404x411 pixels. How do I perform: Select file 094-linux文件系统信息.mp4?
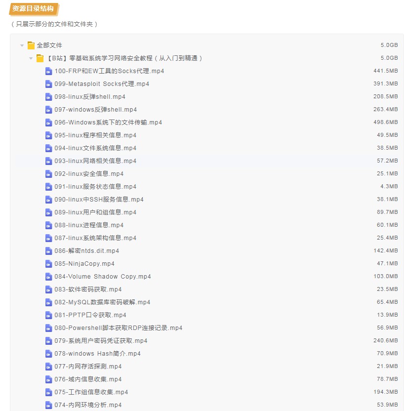point(95,148)
